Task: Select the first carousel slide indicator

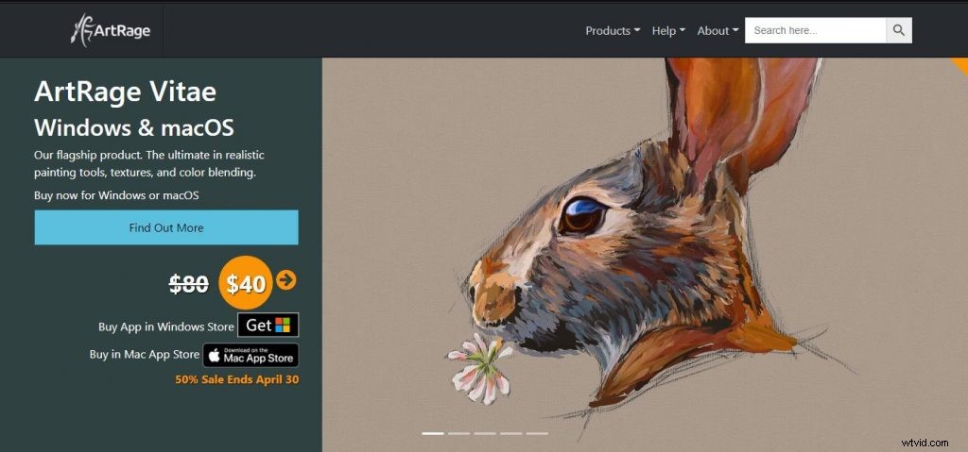Action: point(433,433)
